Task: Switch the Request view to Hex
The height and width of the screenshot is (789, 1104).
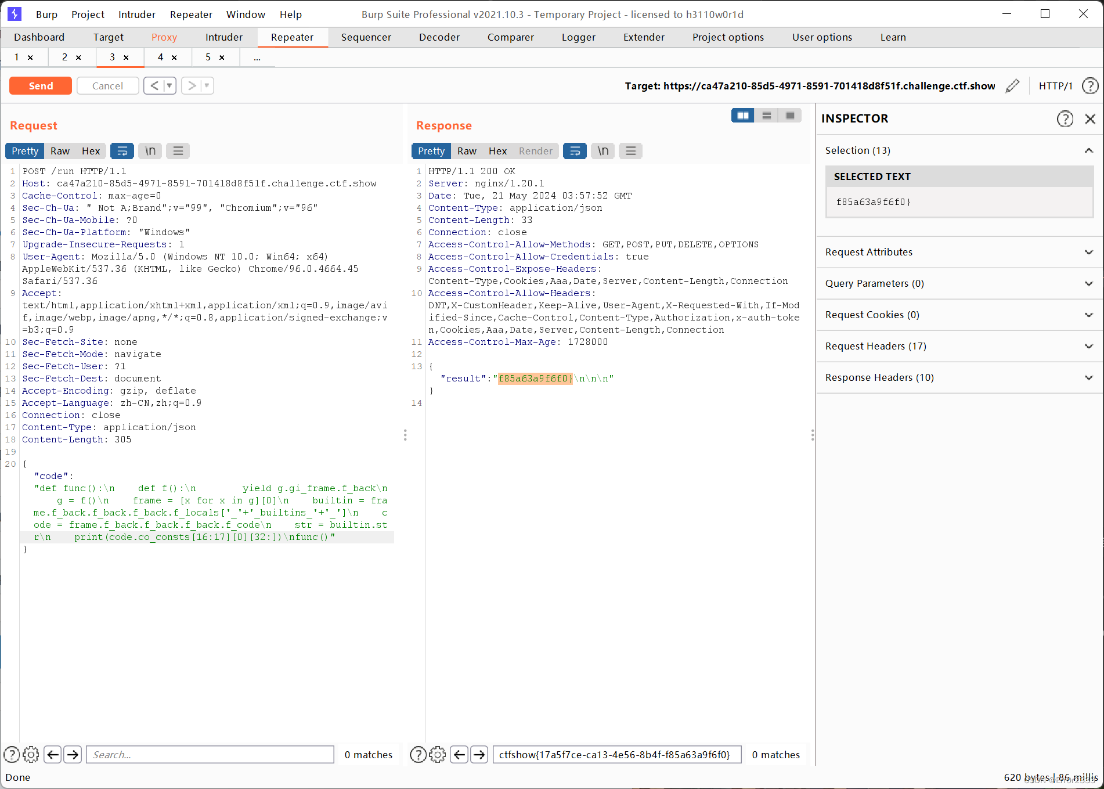Action: [91, 151]
